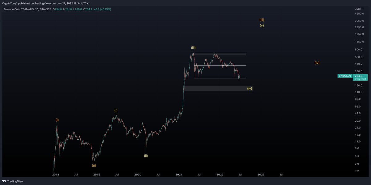Image resolution: width=371 pixels, height=185 pixels.
Task: Select the orange (iv) projection label
Action: point(317,63)
